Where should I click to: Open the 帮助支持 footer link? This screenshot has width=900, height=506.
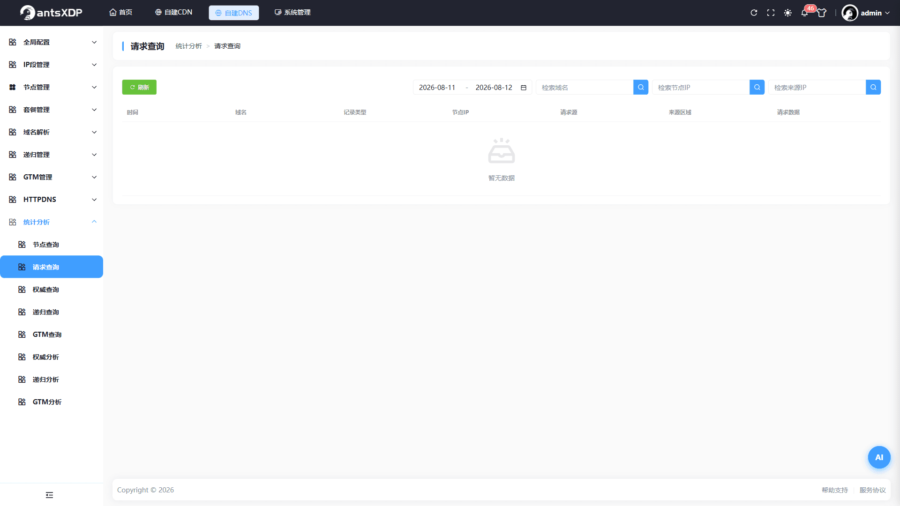click(x=834, y=490)
